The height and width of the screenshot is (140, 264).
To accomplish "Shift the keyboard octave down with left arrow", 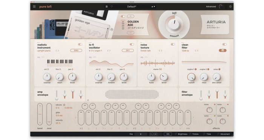I will [75, 118].
